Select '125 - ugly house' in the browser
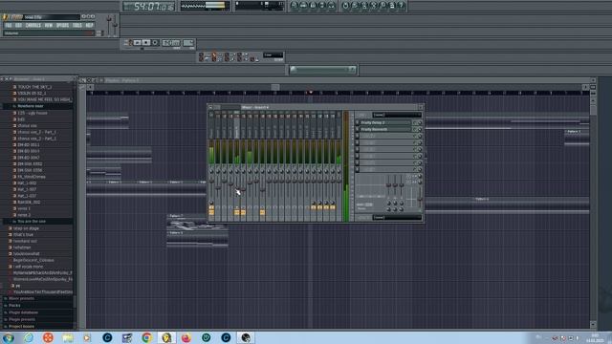The width and height of the screenshot is (612, 344). tap(33, 113)
